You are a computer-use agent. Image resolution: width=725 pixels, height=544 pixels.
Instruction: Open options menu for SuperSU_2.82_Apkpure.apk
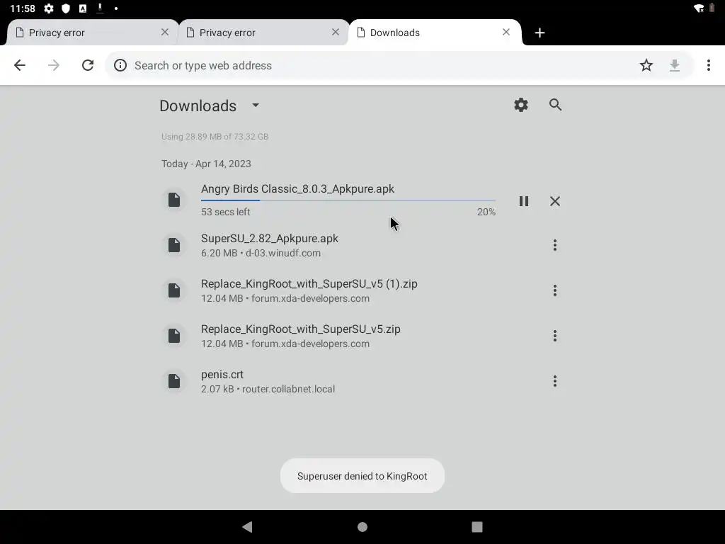[x=555, y=245]
